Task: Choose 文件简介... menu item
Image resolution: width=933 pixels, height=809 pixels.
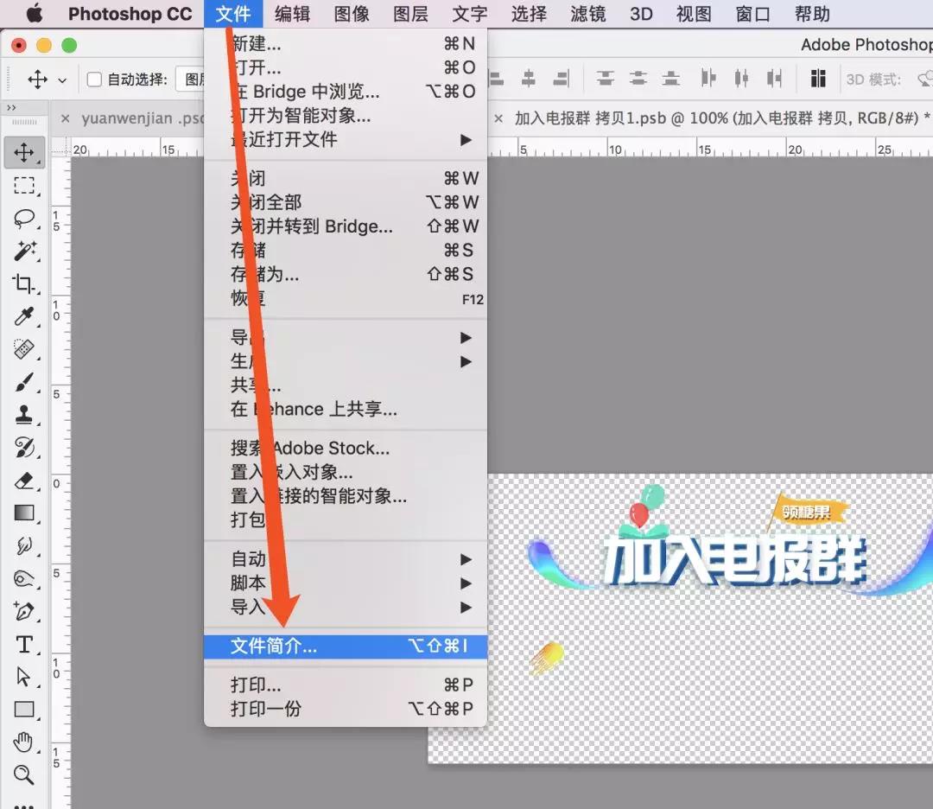Action: [x=345, y=646]
